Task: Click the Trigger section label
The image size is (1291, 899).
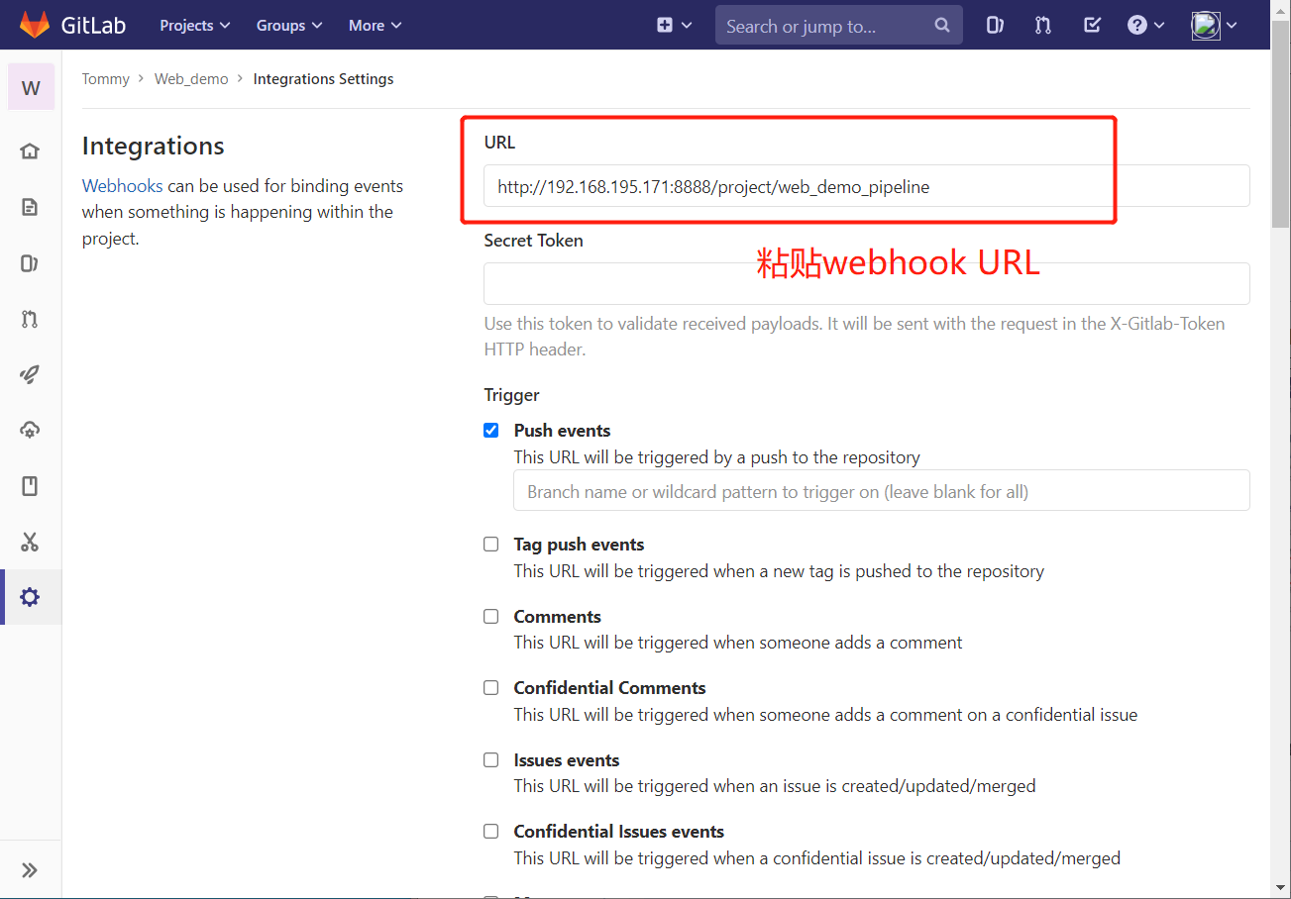Action: click(511, 395)
